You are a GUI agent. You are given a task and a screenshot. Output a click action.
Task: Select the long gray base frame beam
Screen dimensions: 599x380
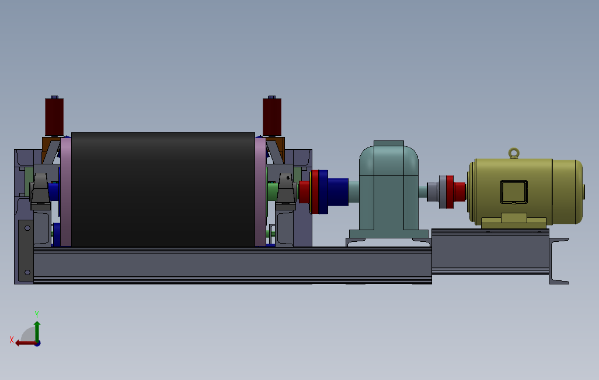232,266
